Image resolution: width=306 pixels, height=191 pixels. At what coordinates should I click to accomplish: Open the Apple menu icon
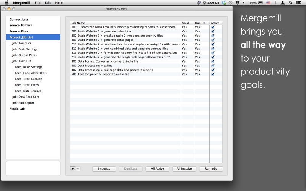(7, 3)
